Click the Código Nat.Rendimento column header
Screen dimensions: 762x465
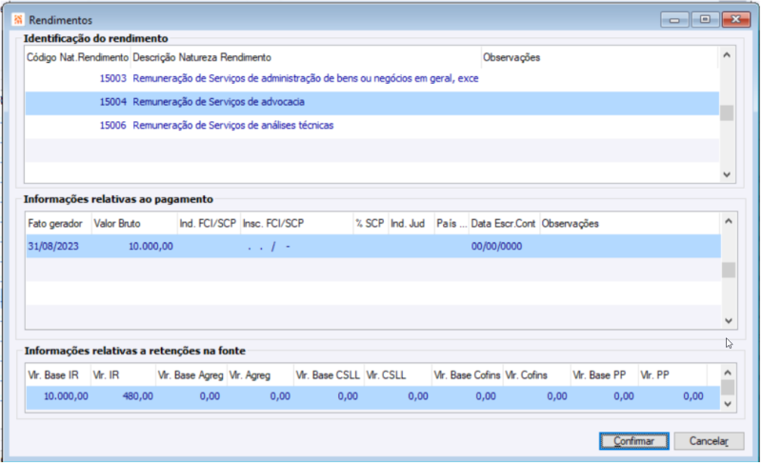pyautogui.click(x=77, y=57)
